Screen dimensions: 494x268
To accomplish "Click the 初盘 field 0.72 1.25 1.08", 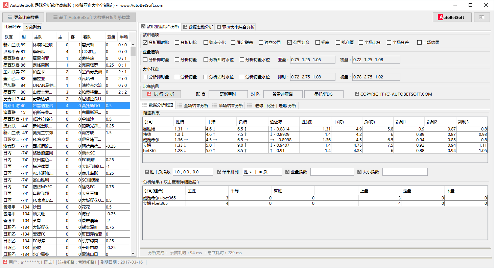I will tap(376, 60).
